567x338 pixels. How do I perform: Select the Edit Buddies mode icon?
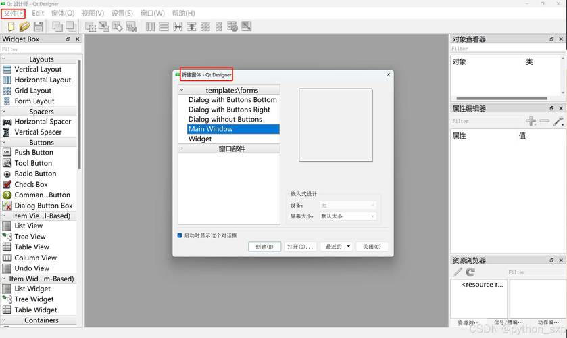point(118,26)
